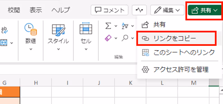223x104 pixels.
Task: Click the green 共有 button
Action: click(x=205, y=10)
